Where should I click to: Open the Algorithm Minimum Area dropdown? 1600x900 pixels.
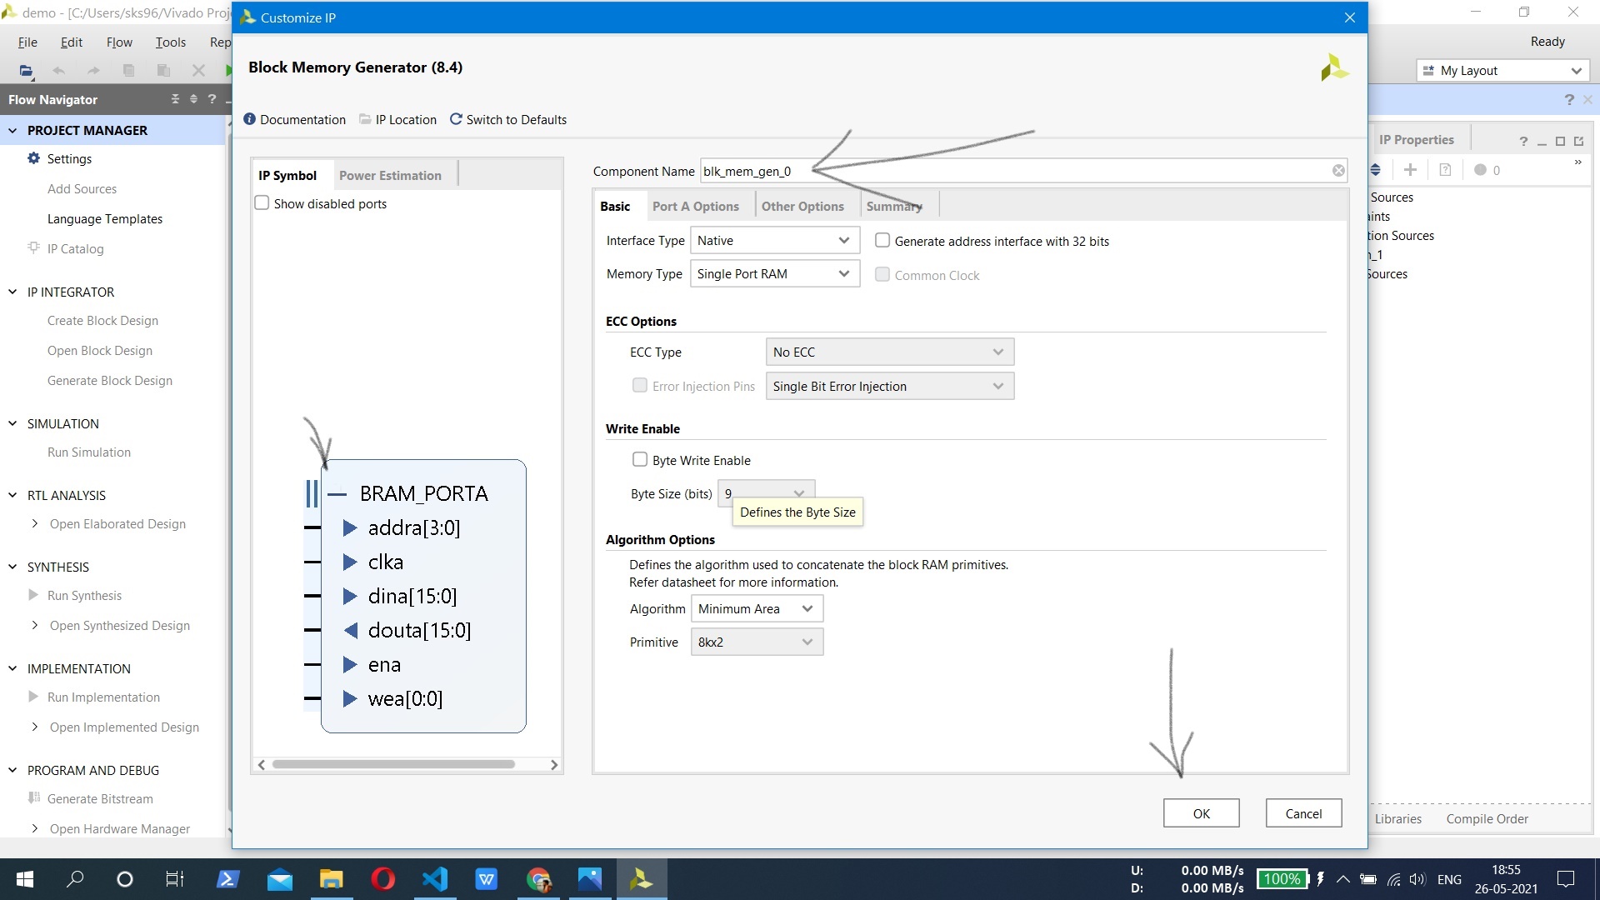click(x=756, y=609)
